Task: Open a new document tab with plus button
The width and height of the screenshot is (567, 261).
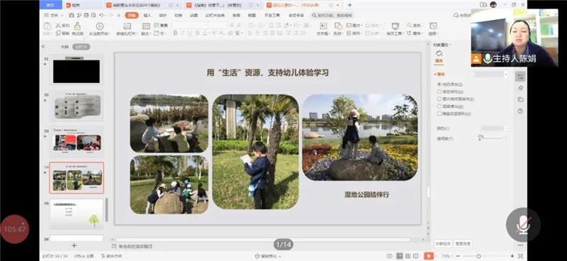Action: 349,5
